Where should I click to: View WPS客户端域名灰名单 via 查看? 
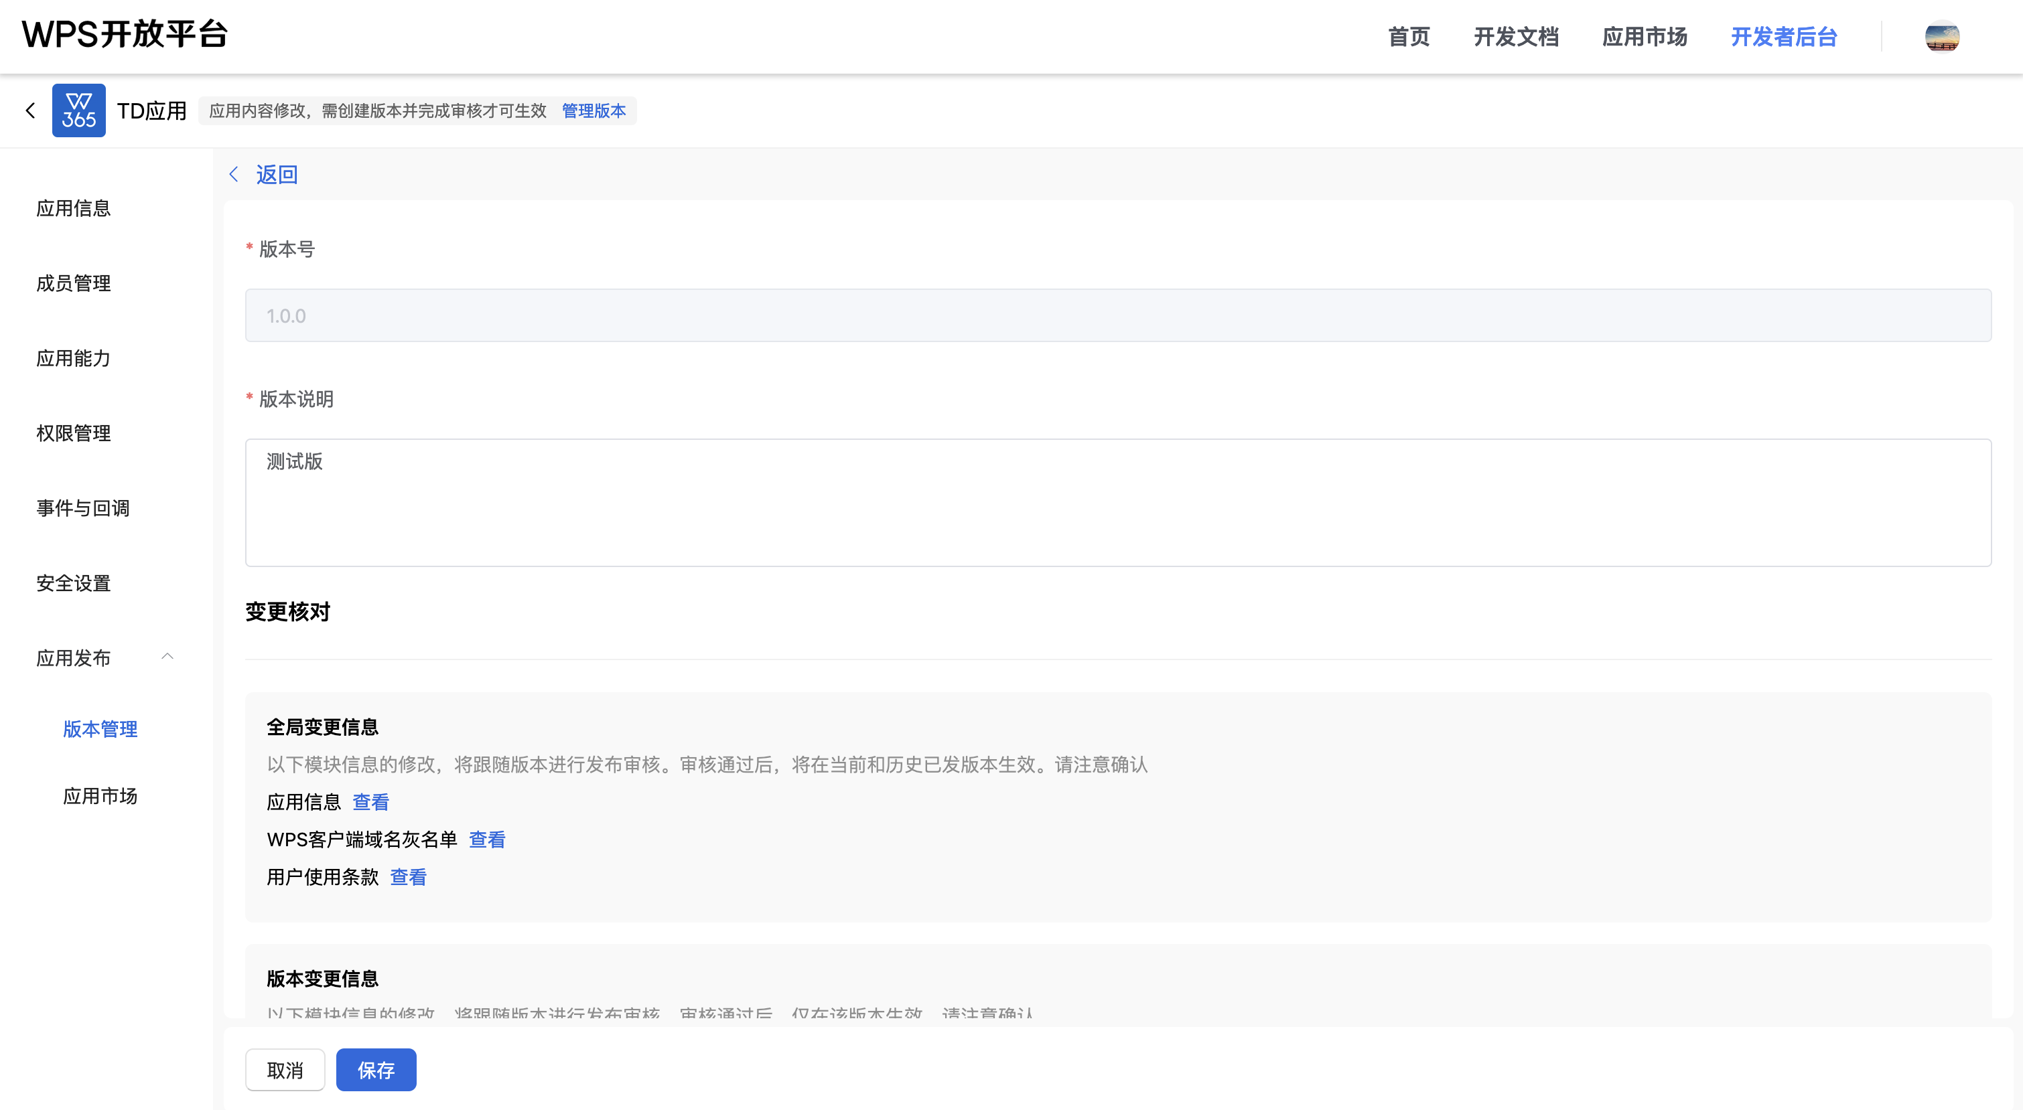point(486,840)
